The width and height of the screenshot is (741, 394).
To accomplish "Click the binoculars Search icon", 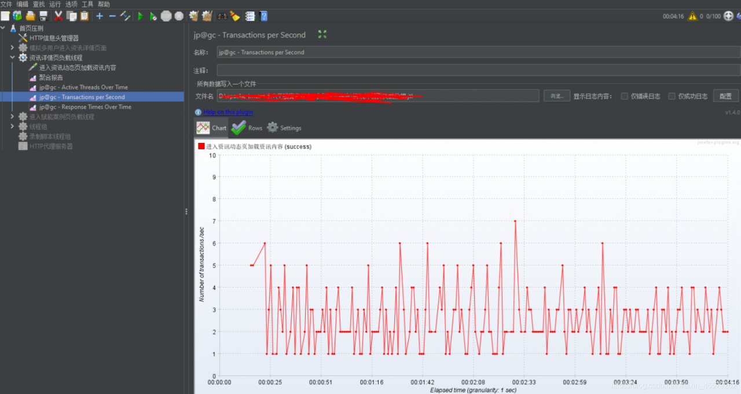I will coord(222,16).
